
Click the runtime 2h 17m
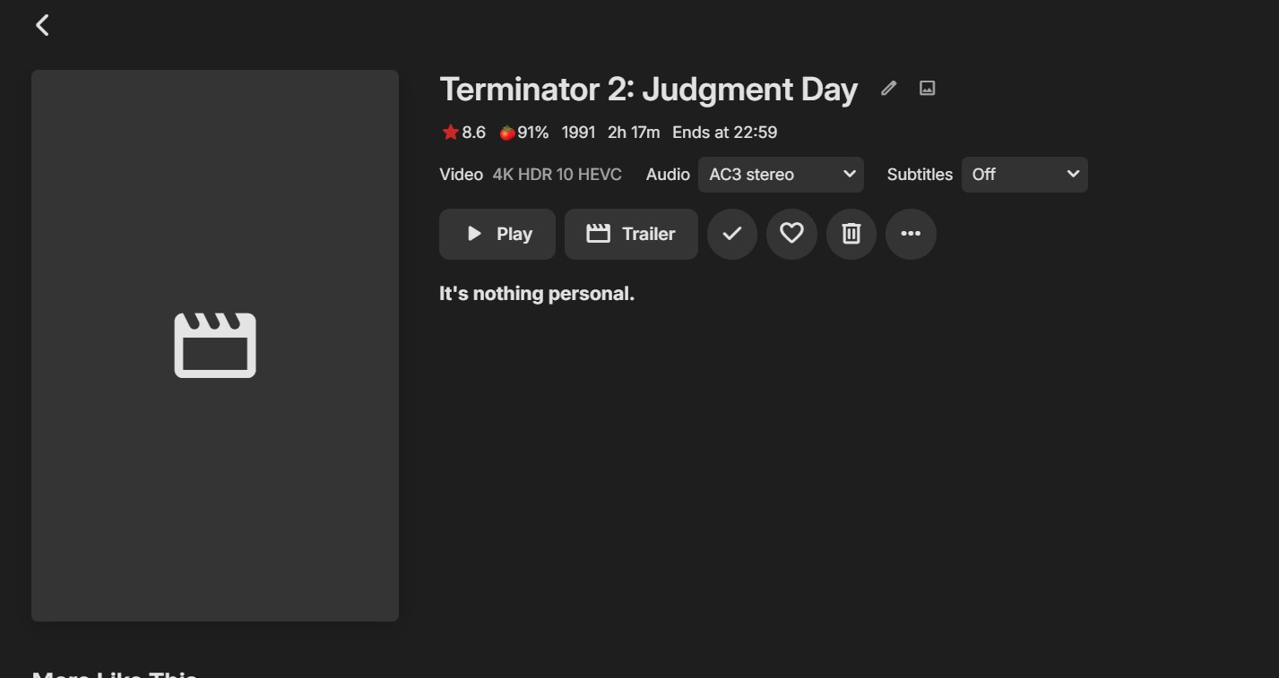(x=634, y=133)
